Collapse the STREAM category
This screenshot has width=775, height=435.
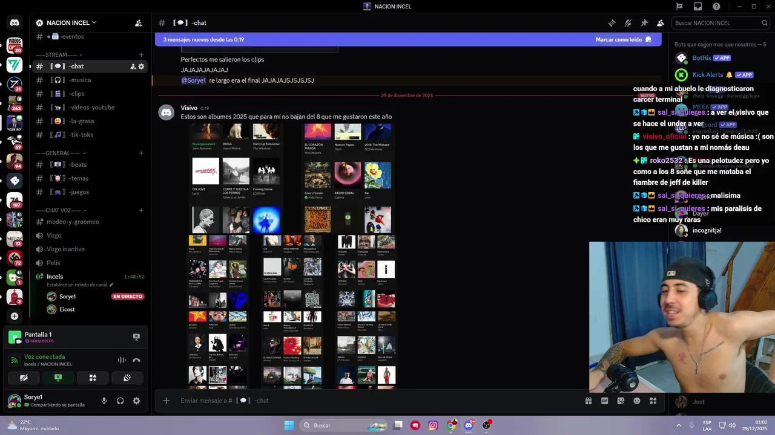point(59,55)
